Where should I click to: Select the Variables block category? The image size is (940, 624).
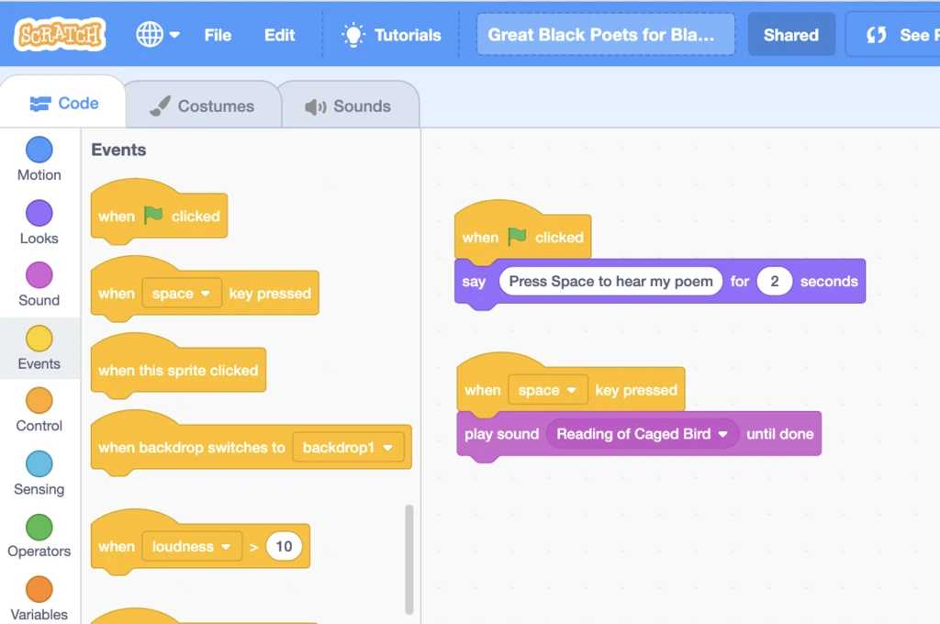coord(39,599)
